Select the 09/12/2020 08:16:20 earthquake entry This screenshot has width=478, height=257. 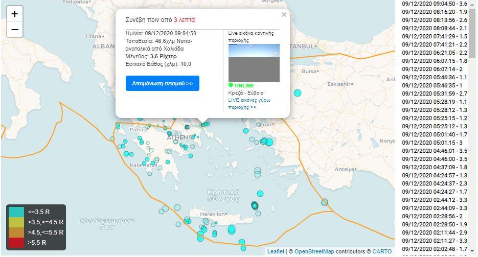pyautogui.click(x=435, y=12)
